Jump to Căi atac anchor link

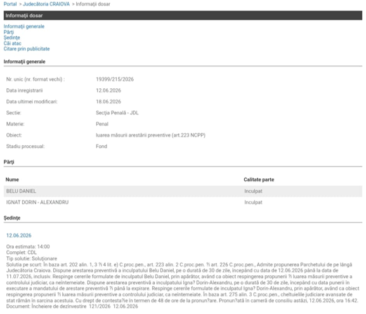(13, 43)
